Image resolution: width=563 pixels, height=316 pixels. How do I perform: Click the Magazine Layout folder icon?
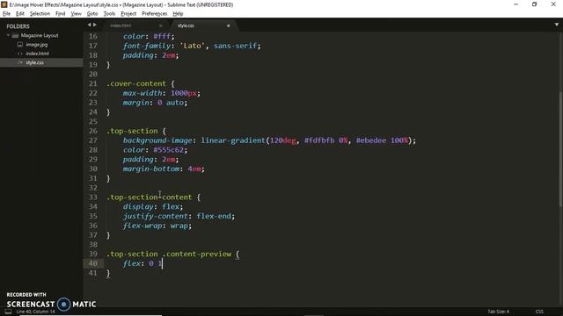click(15, 35)
